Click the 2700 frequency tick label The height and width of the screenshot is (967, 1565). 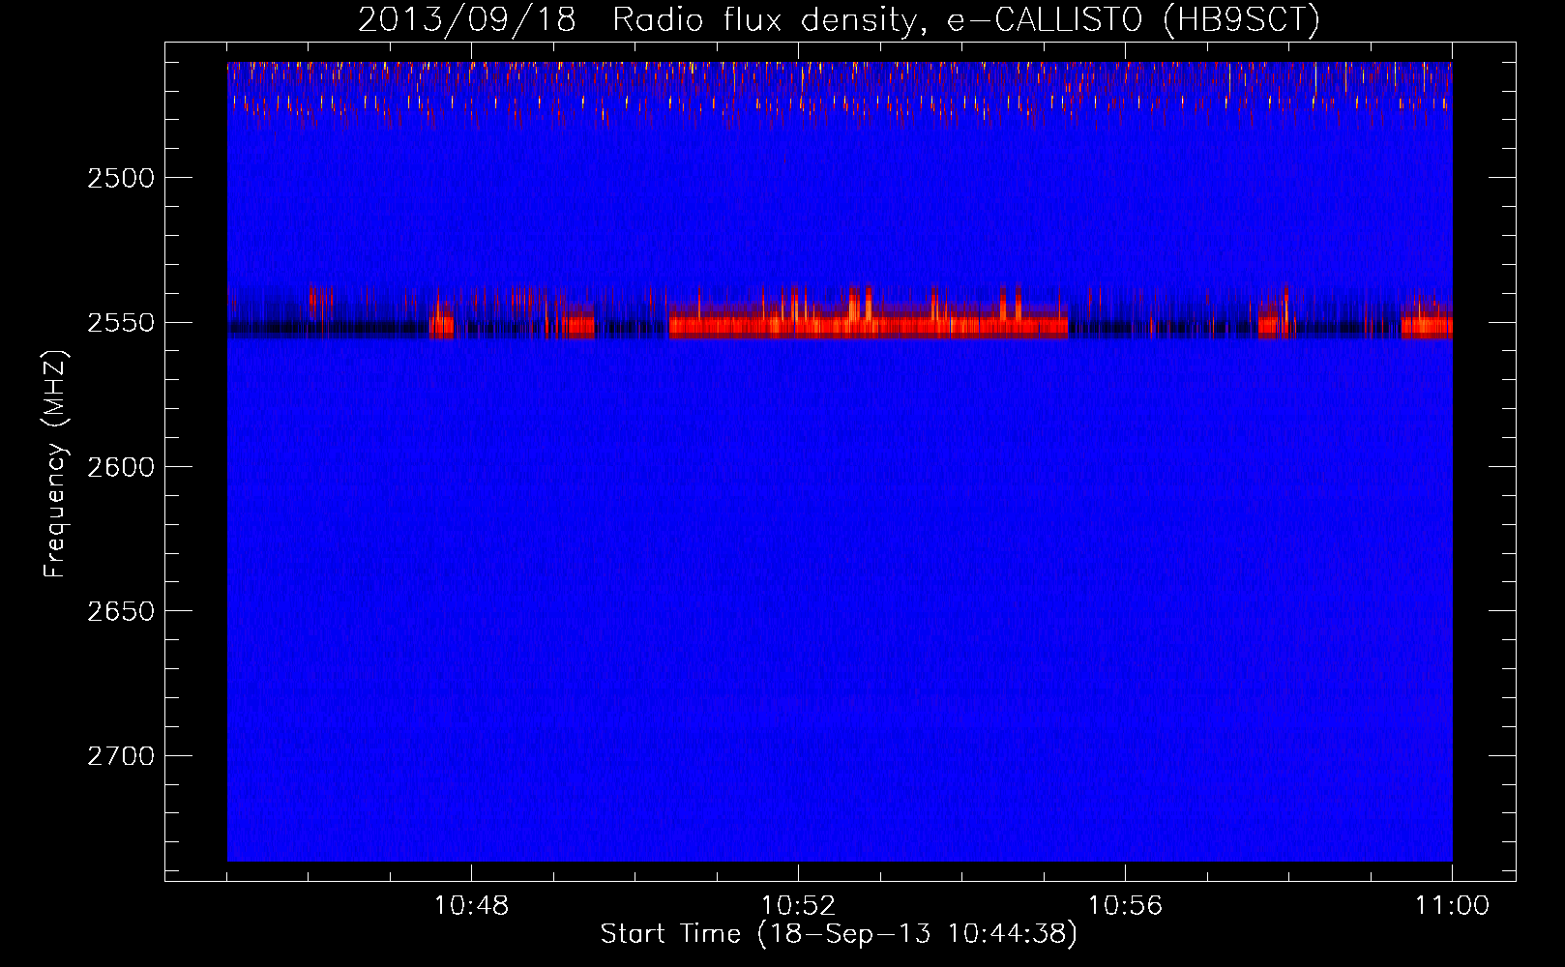[121, 756]
